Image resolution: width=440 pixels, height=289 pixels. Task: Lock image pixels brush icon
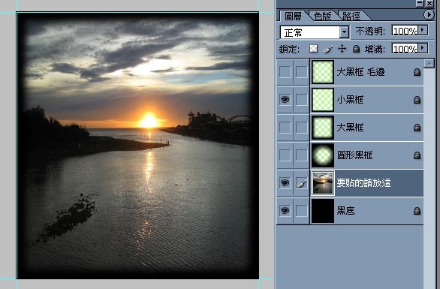tap(328, 49)
